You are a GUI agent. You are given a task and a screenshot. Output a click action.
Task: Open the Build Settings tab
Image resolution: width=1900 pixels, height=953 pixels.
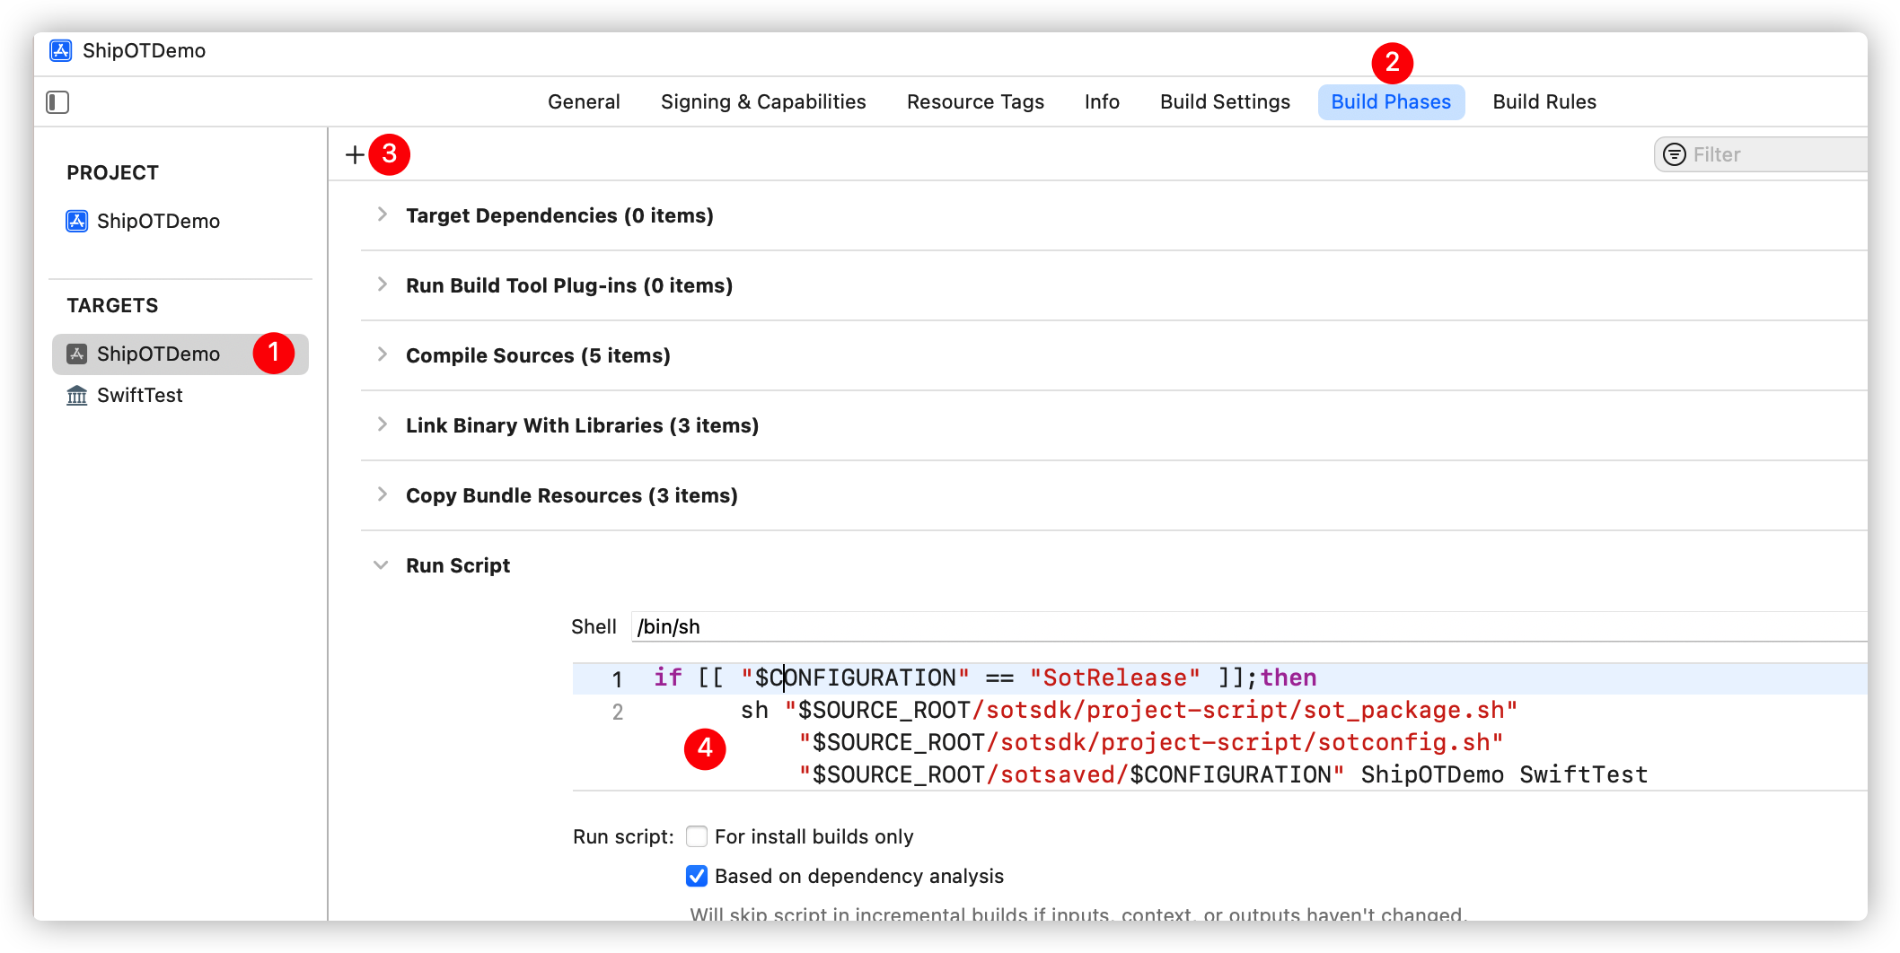point(1225,102)
